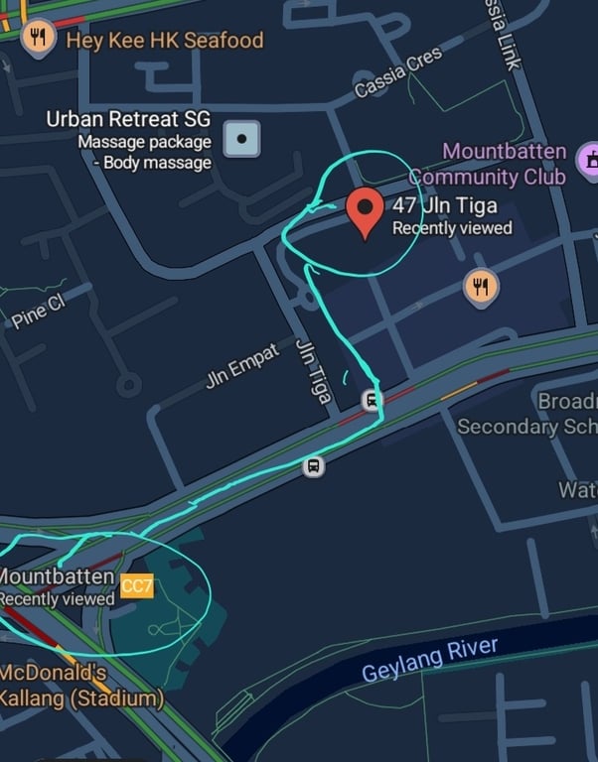Open McDonald's Kallang (Stadium) label
598x762 pixels.
80,687
